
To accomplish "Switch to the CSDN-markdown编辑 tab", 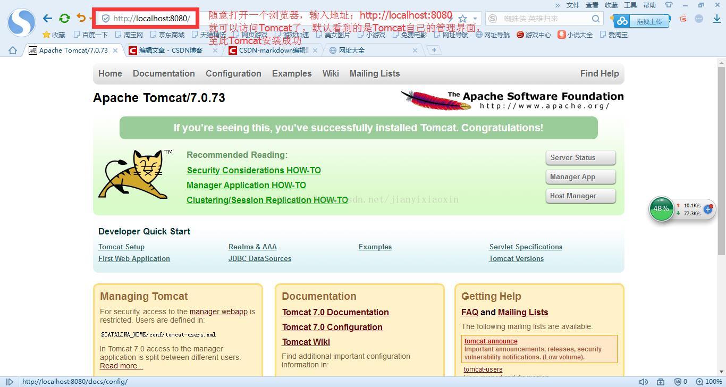I will tap(273, 50).
